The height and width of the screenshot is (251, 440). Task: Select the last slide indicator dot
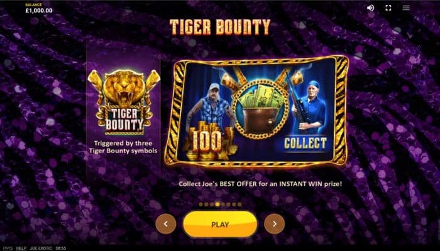point(239,204)
